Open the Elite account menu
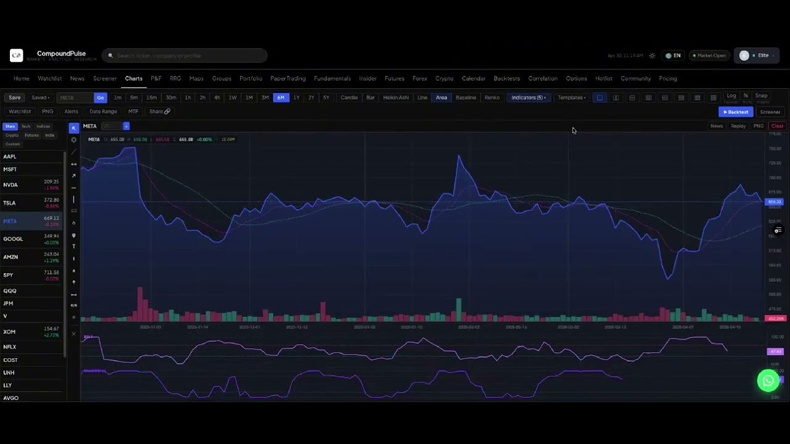The image size is (790, 444). coord(757,55)
